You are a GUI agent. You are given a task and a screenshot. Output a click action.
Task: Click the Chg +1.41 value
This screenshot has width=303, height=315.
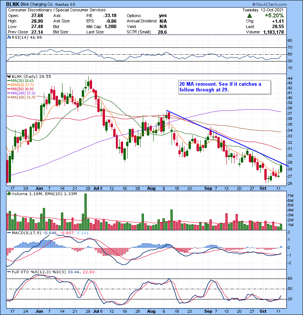[x=278, y=21]
